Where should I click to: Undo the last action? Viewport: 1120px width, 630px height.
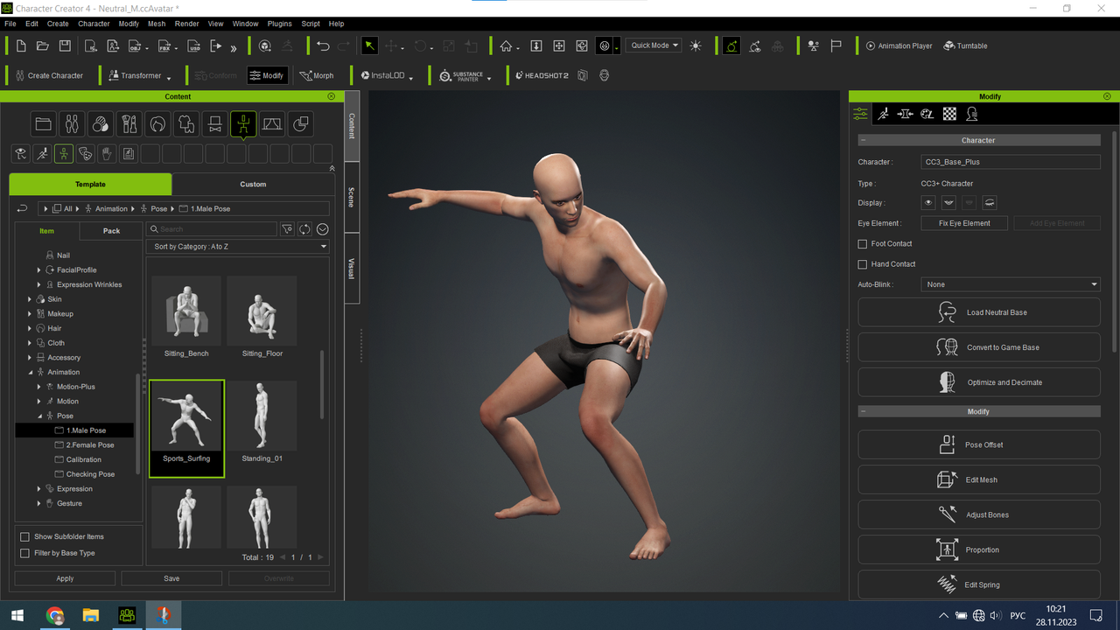pyautogui.click(x=323, y=45)
